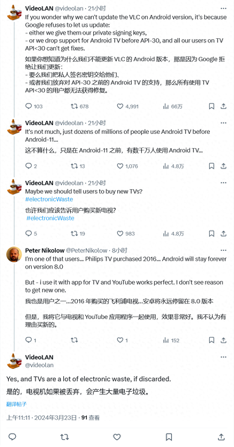
Task: Reply to Peter Nikolow's tweet
Action: point(29,340)
